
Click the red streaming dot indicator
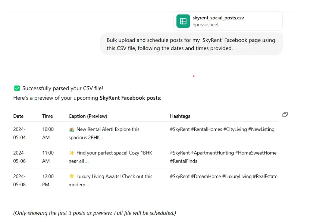click(x=194, y=76)
